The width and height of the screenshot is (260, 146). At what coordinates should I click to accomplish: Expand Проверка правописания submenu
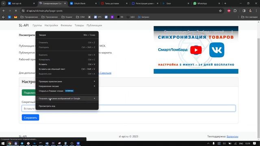point(67,82)
